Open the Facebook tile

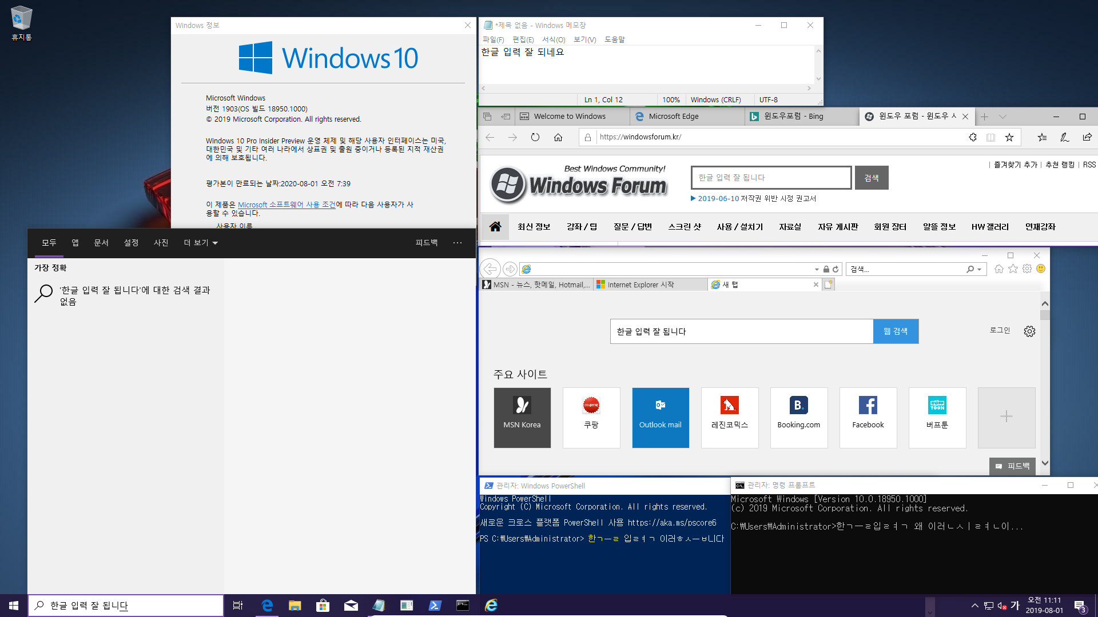868,418
